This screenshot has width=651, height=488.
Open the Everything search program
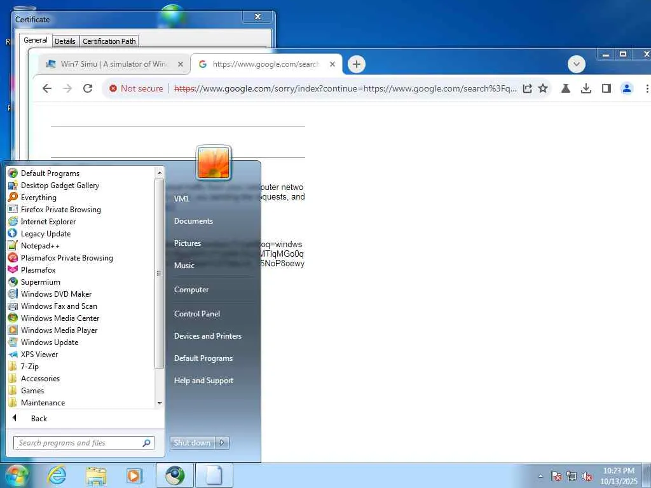point(32,198)
